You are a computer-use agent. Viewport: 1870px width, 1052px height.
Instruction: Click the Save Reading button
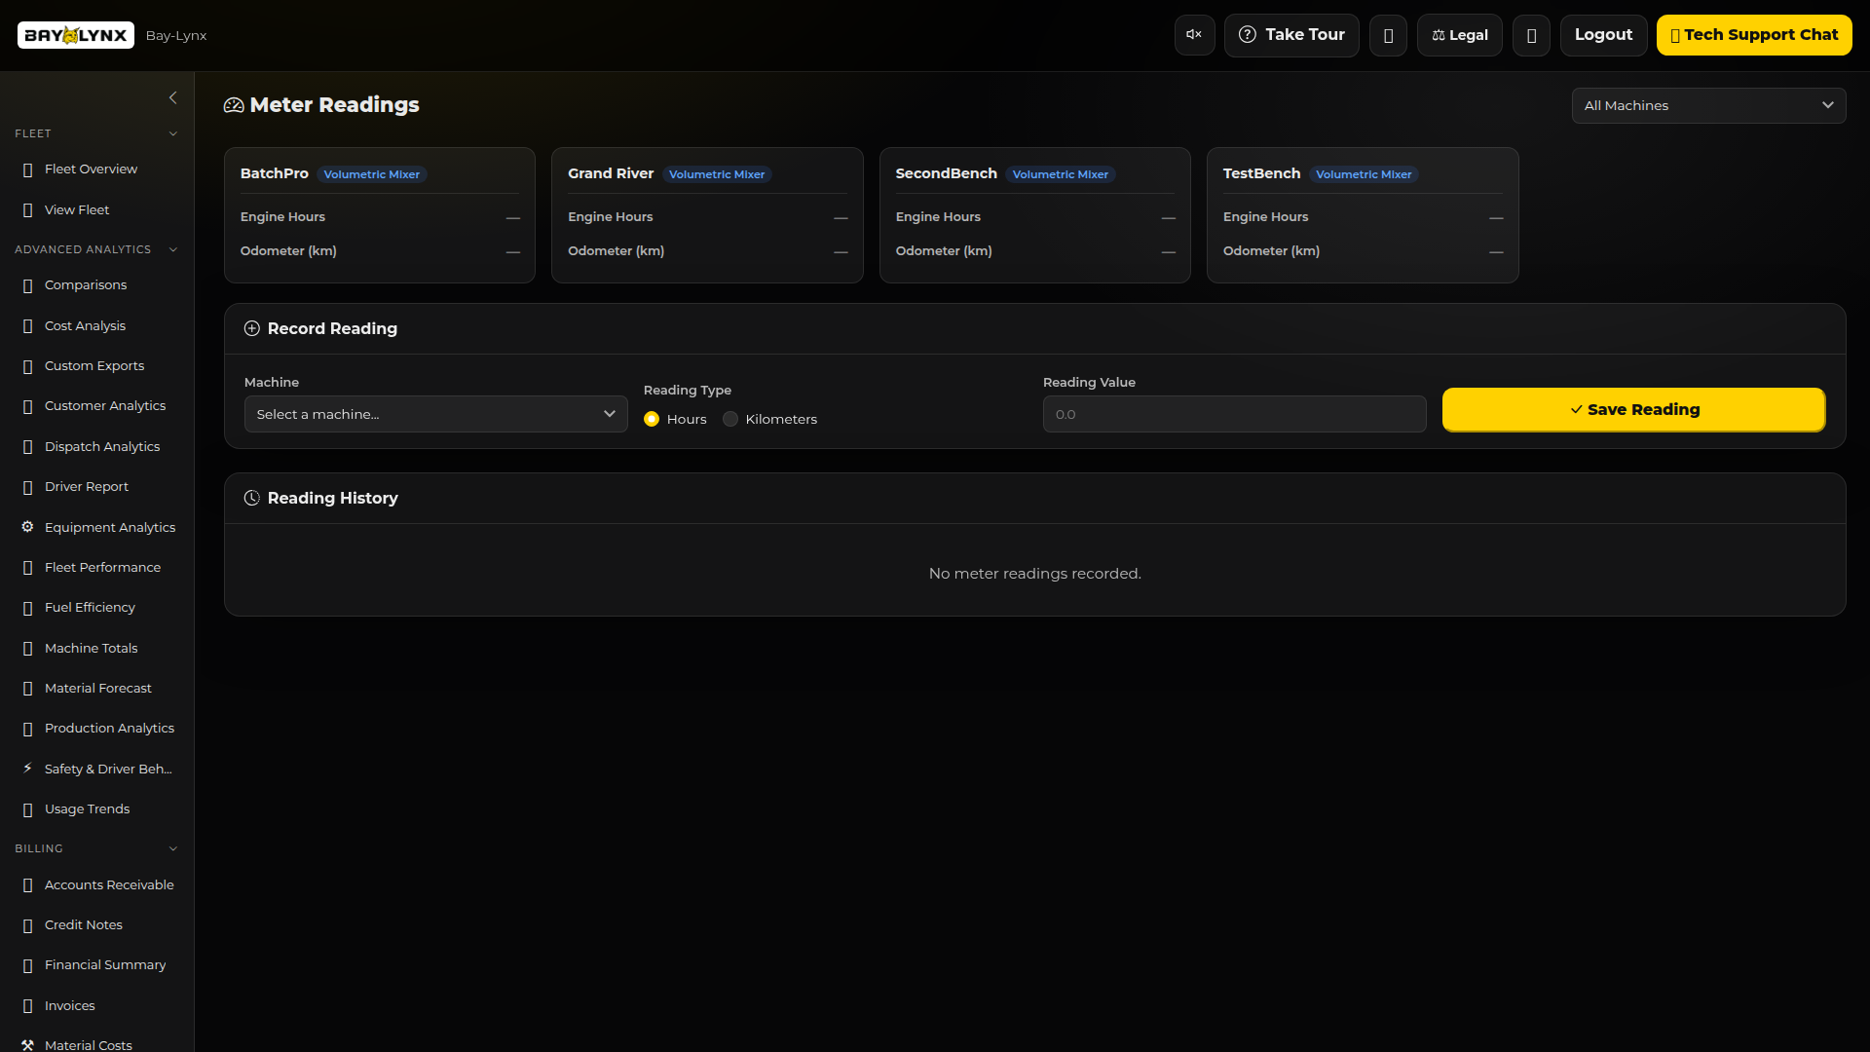pos(1633,409)
